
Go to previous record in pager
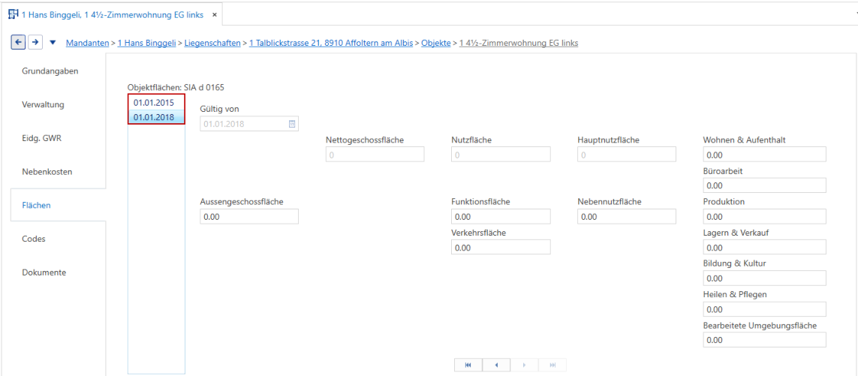click(x=496, y=365)
